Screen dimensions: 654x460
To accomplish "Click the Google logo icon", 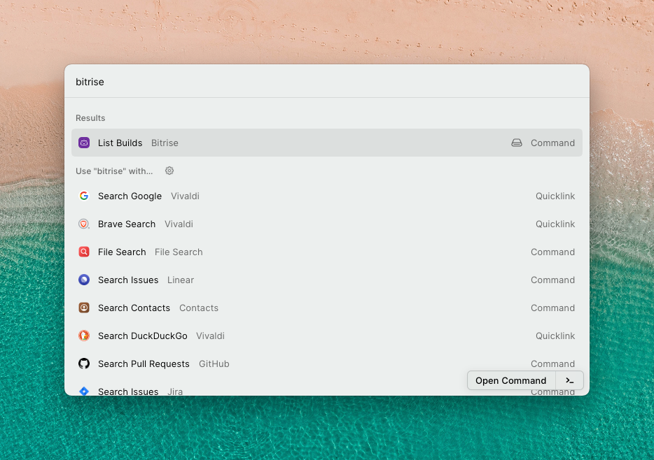I will pyautogui.click(x=84, y=196).
